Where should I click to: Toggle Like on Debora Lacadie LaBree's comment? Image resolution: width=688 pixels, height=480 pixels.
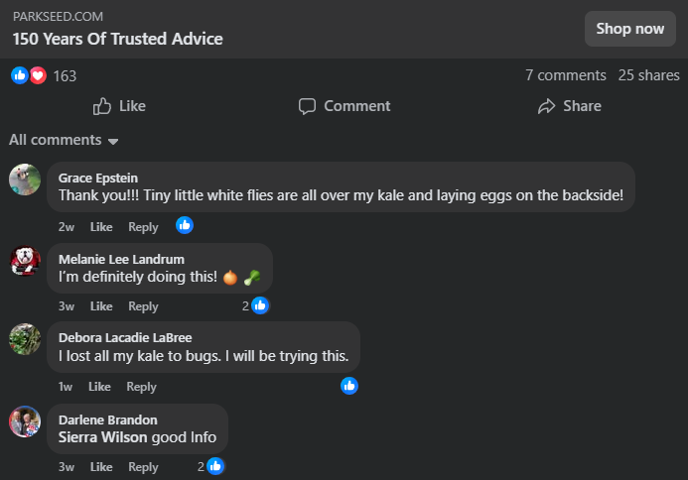(x=99, y=387)
